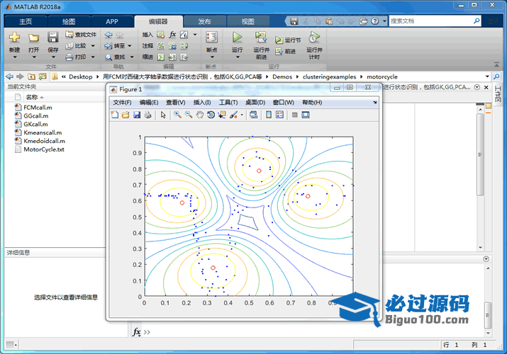Select the Edit Plot arrow tool
507x354 pixels.
[x=163, y=115]
